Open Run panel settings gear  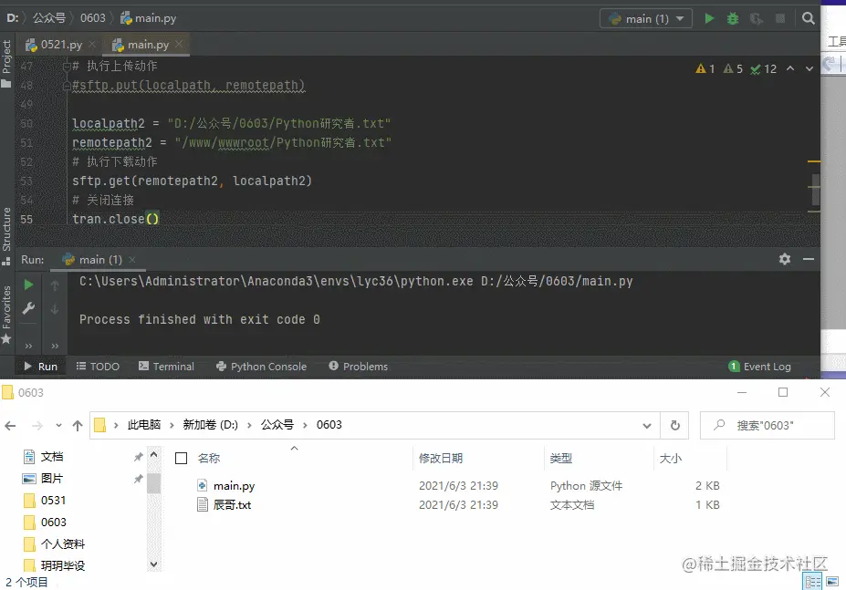tap(785, 259)
